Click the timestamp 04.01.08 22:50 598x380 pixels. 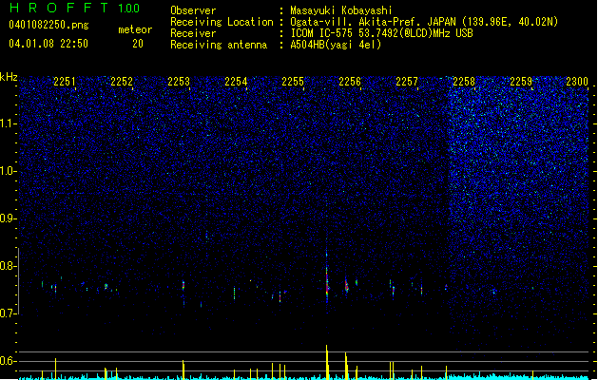pos(48,44)
